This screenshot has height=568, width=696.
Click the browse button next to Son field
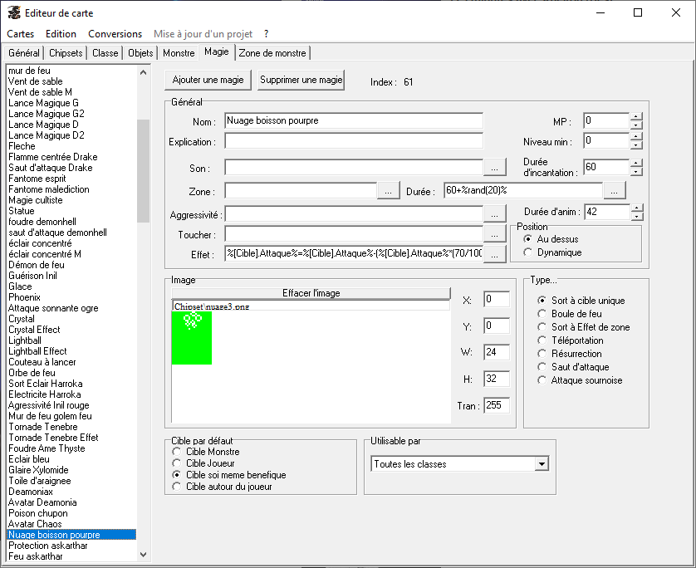tap(494, 168)
